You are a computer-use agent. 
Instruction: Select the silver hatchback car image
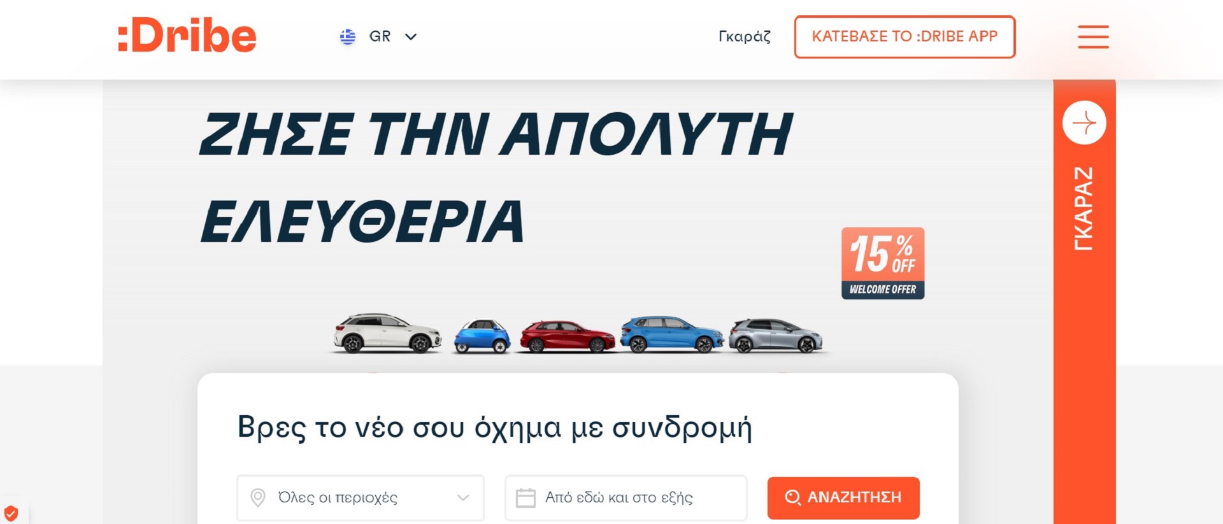click(x=776, y=336)
